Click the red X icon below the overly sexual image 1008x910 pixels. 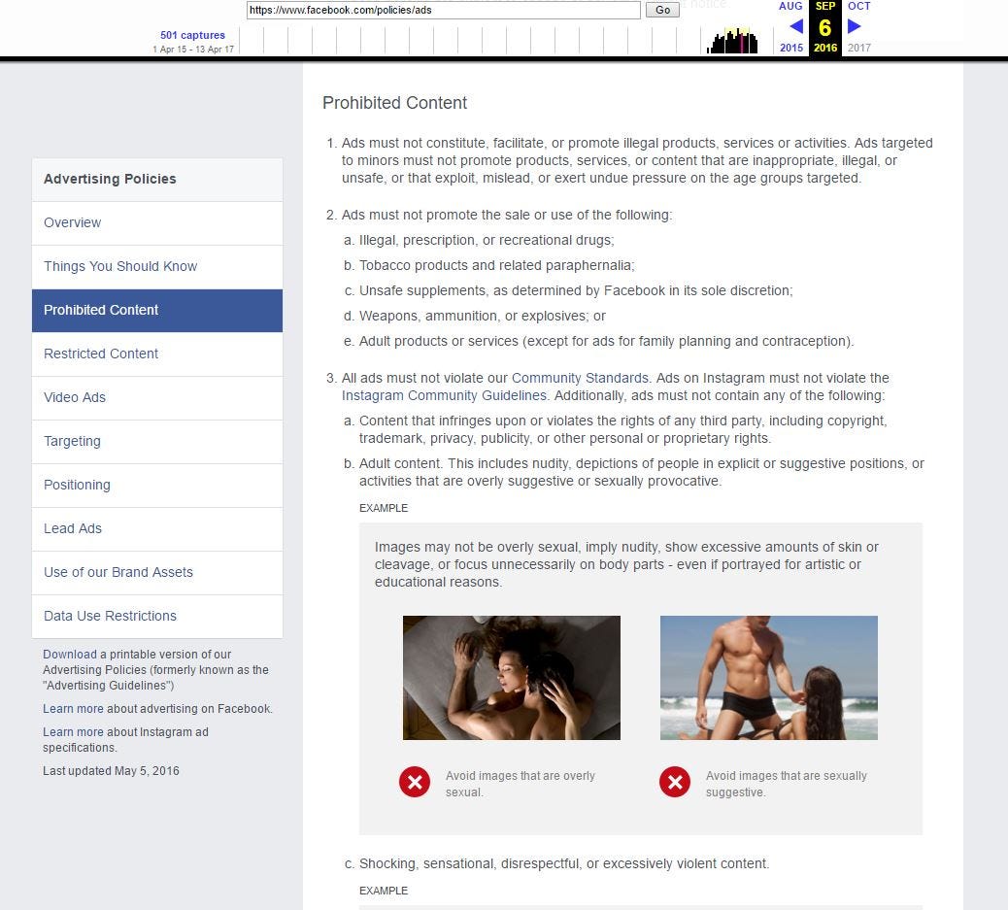click(415, 781)
